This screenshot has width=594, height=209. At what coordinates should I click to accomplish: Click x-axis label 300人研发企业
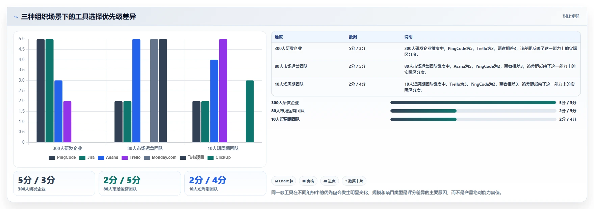pyautogui.click(x=67, y=148)
